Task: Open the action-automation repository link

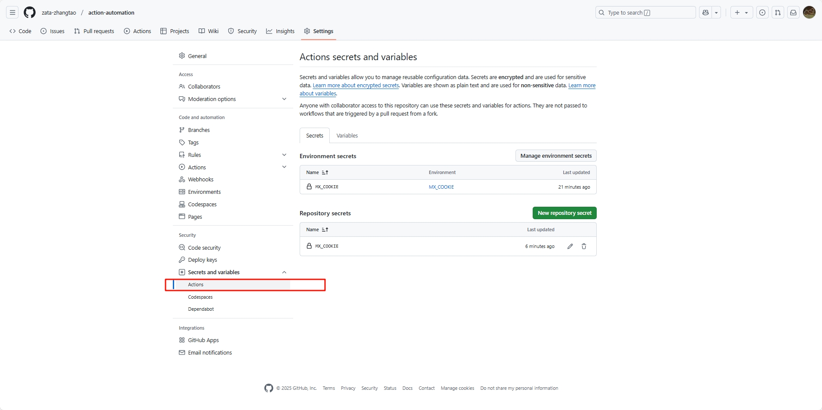Action: coord(111,12)
